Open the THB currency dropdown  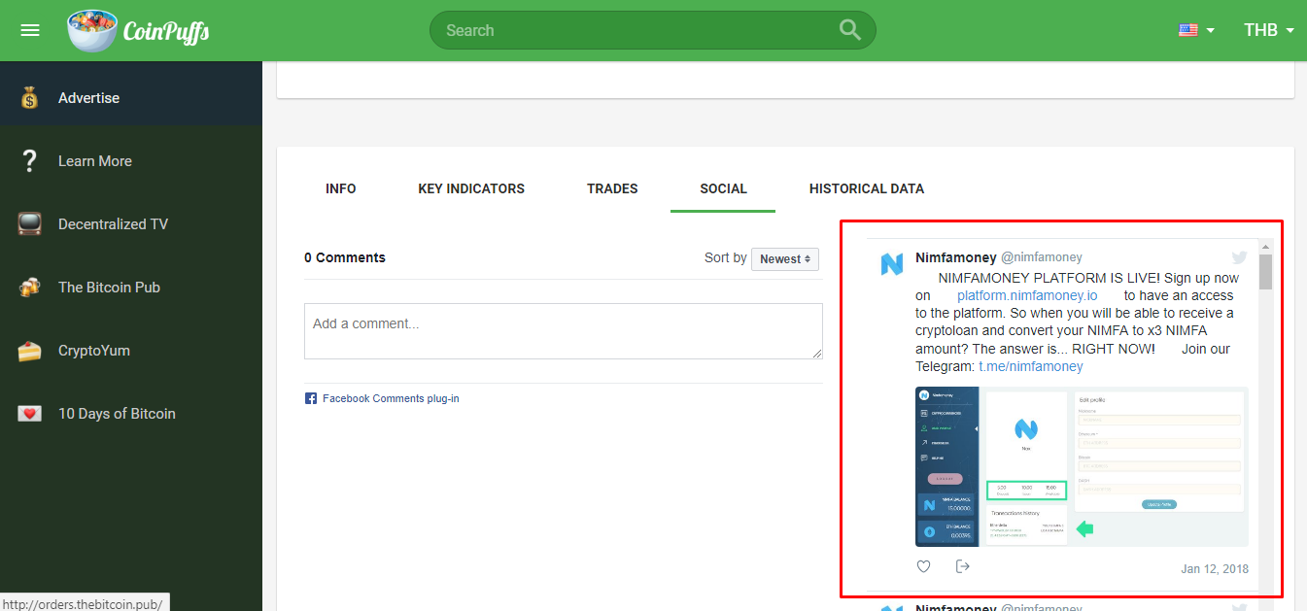click(1269, 30)
